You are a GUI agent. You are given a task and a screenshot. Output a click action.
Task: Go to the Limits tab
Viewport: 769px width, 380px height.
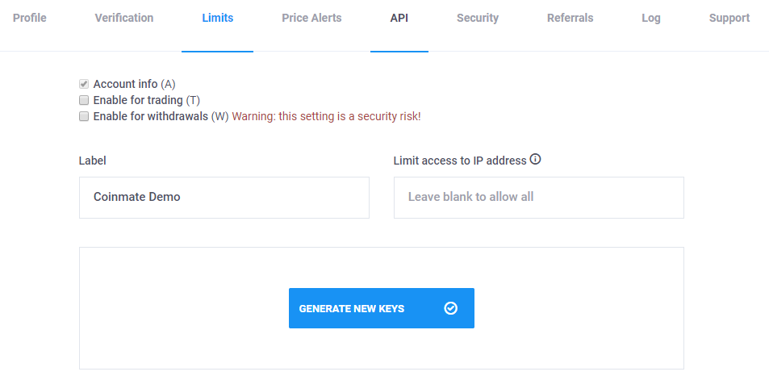pos(218,18)
